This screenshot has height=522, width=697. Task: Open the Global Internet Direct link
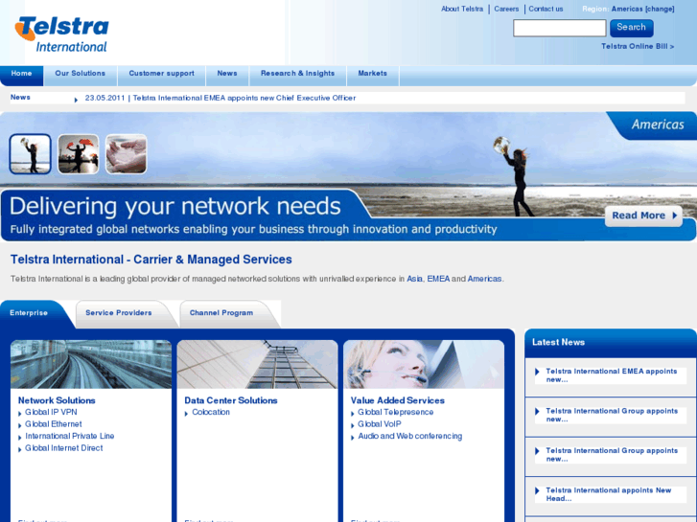[x=64, y=448]
